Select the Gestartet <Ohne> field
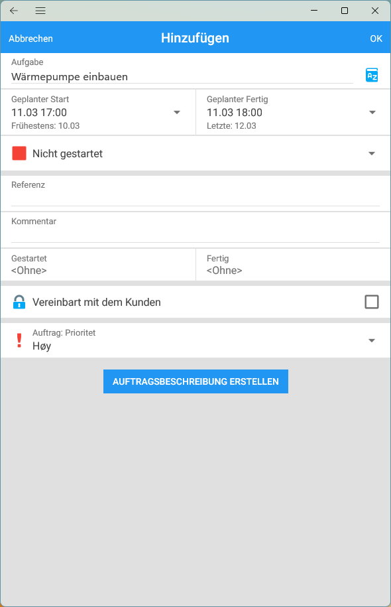This screenshot has height=607, width=391. tap(98, 265)
